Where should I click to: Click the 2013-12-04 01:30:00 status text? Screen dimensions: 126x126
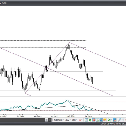[111, 124]
